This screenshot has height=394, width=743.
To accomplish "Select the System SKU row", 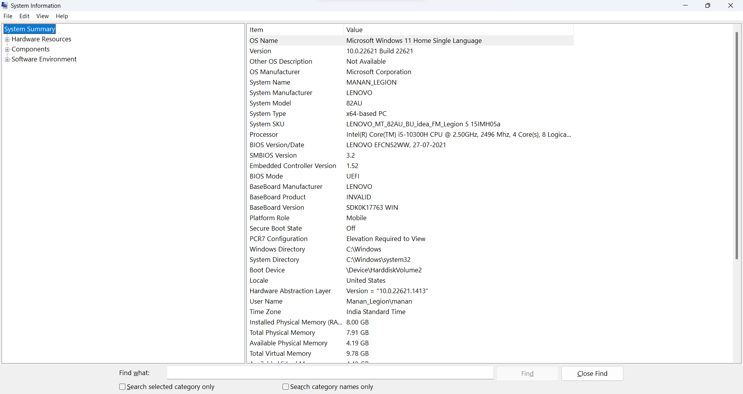I will coord(410,124).
